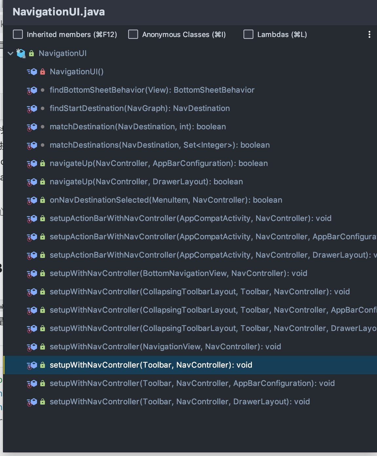The image size is (377, 456).
Task: Collapse the NavigationUI class node
Action: coord(10,53)
